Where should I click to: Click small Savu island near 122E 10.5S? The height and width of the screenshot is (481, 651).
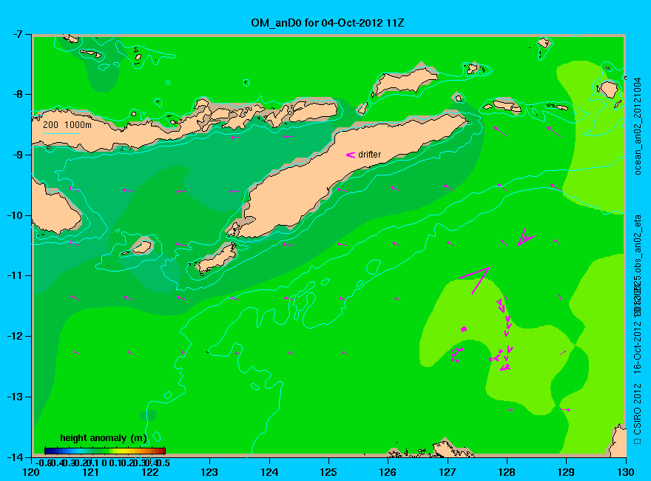[141, 246]
